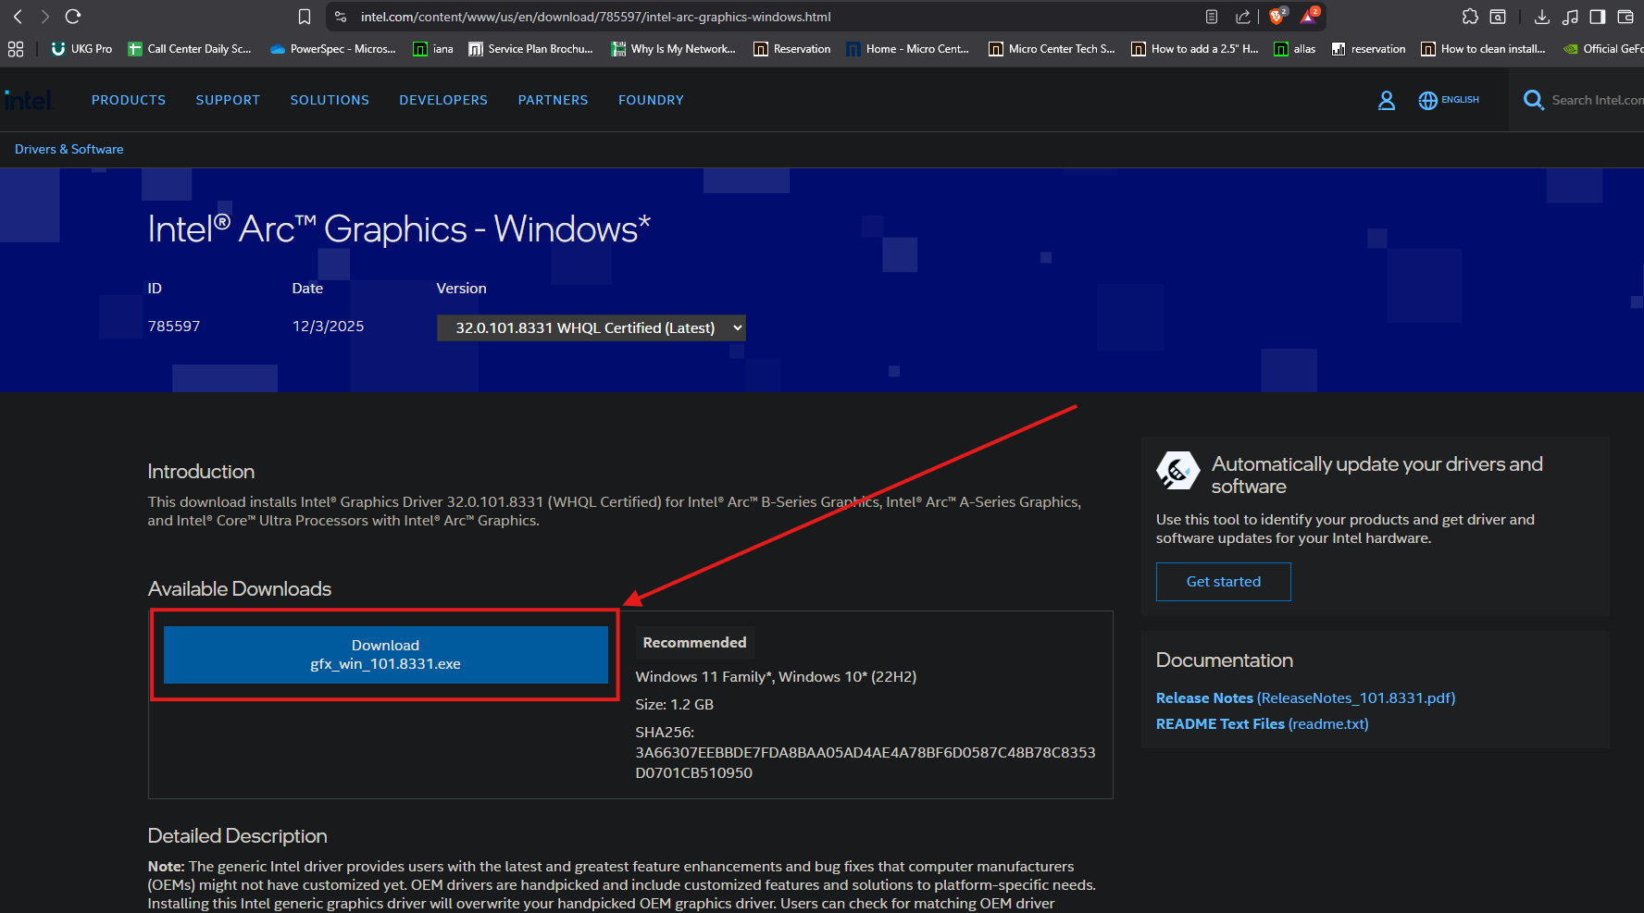The image size is (1644, 913).
Task: Go back to the previous page
Action: pyautogui.click(x=18, y=17)
